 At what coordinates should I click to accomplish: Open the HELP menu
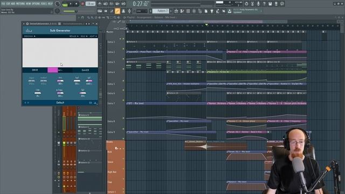[x=50, y=4]
